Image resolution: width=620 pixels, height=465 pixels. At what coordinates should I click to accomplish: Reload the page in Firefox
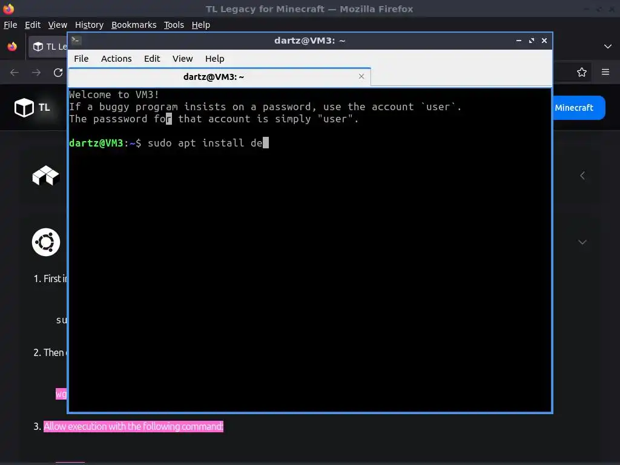tap(58, 73)
